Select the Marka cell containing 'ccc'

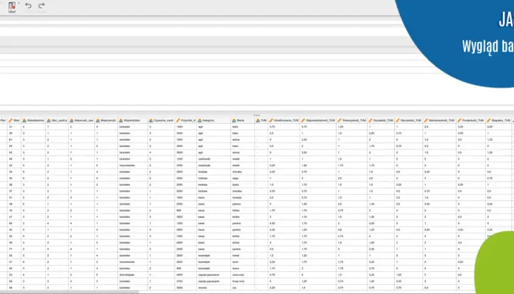[242, 288]
